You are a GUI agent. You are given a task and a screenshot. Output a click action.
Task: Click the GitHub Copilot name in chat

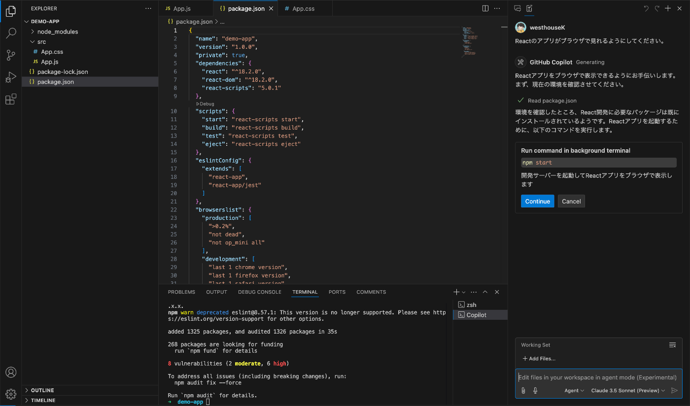click(551, 62)
